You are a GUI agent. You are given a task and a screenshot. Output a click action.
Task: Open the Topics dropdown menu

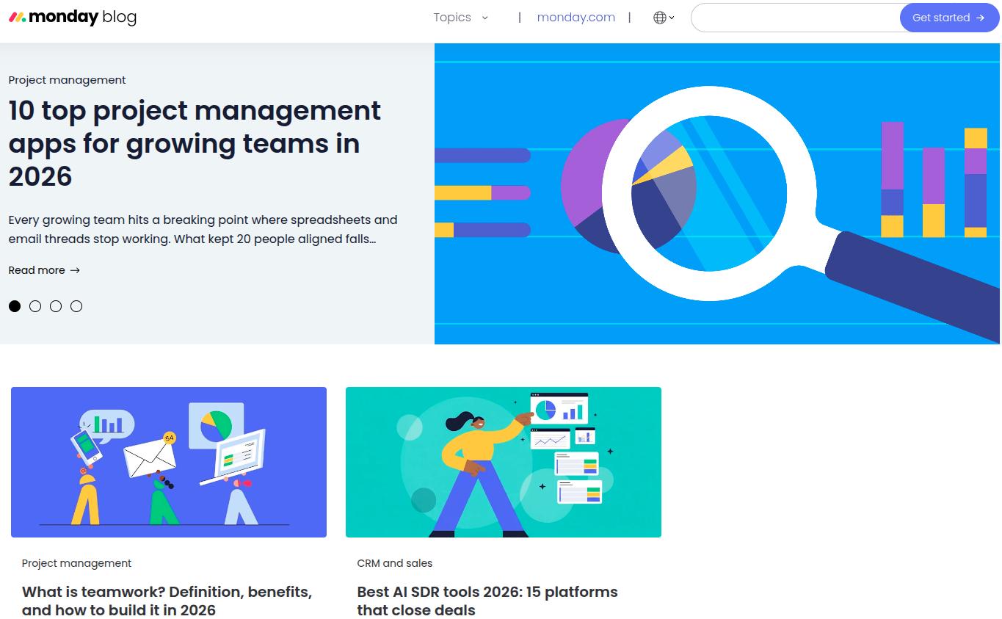tap(461, 18)
